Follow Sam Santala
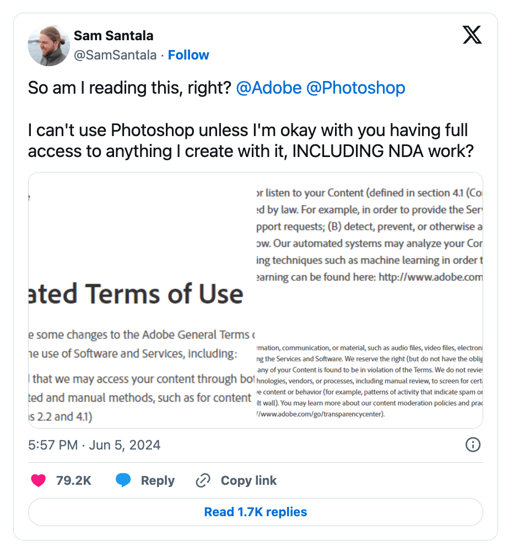508x552 pixels. coord(188,55)
